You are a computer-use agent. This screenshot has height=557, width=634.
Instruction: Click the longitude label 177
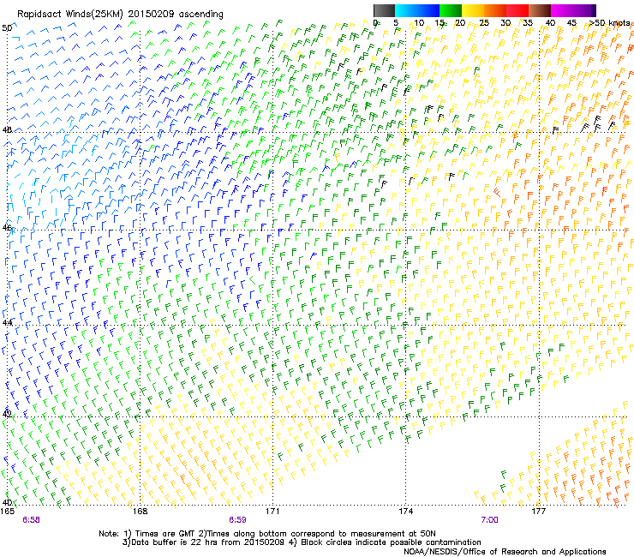coord(539,511)
